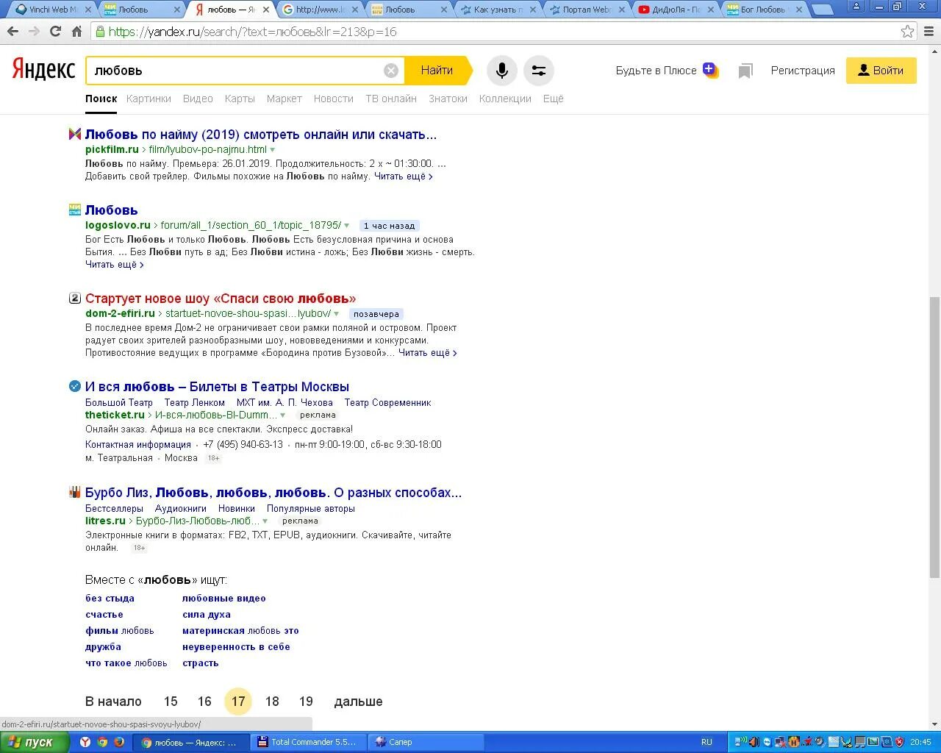The image size is (941, 753).
Task: Reload the page with the refresh icon
Action: click(55, 32)
